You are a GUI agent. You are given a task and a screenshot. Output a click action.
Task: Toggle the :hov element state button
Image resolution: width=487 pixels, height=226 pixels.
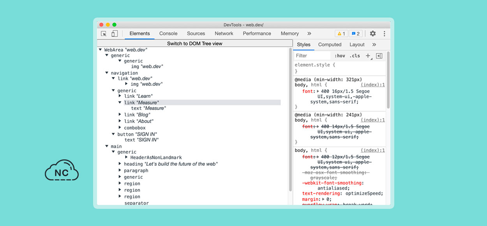340,56
